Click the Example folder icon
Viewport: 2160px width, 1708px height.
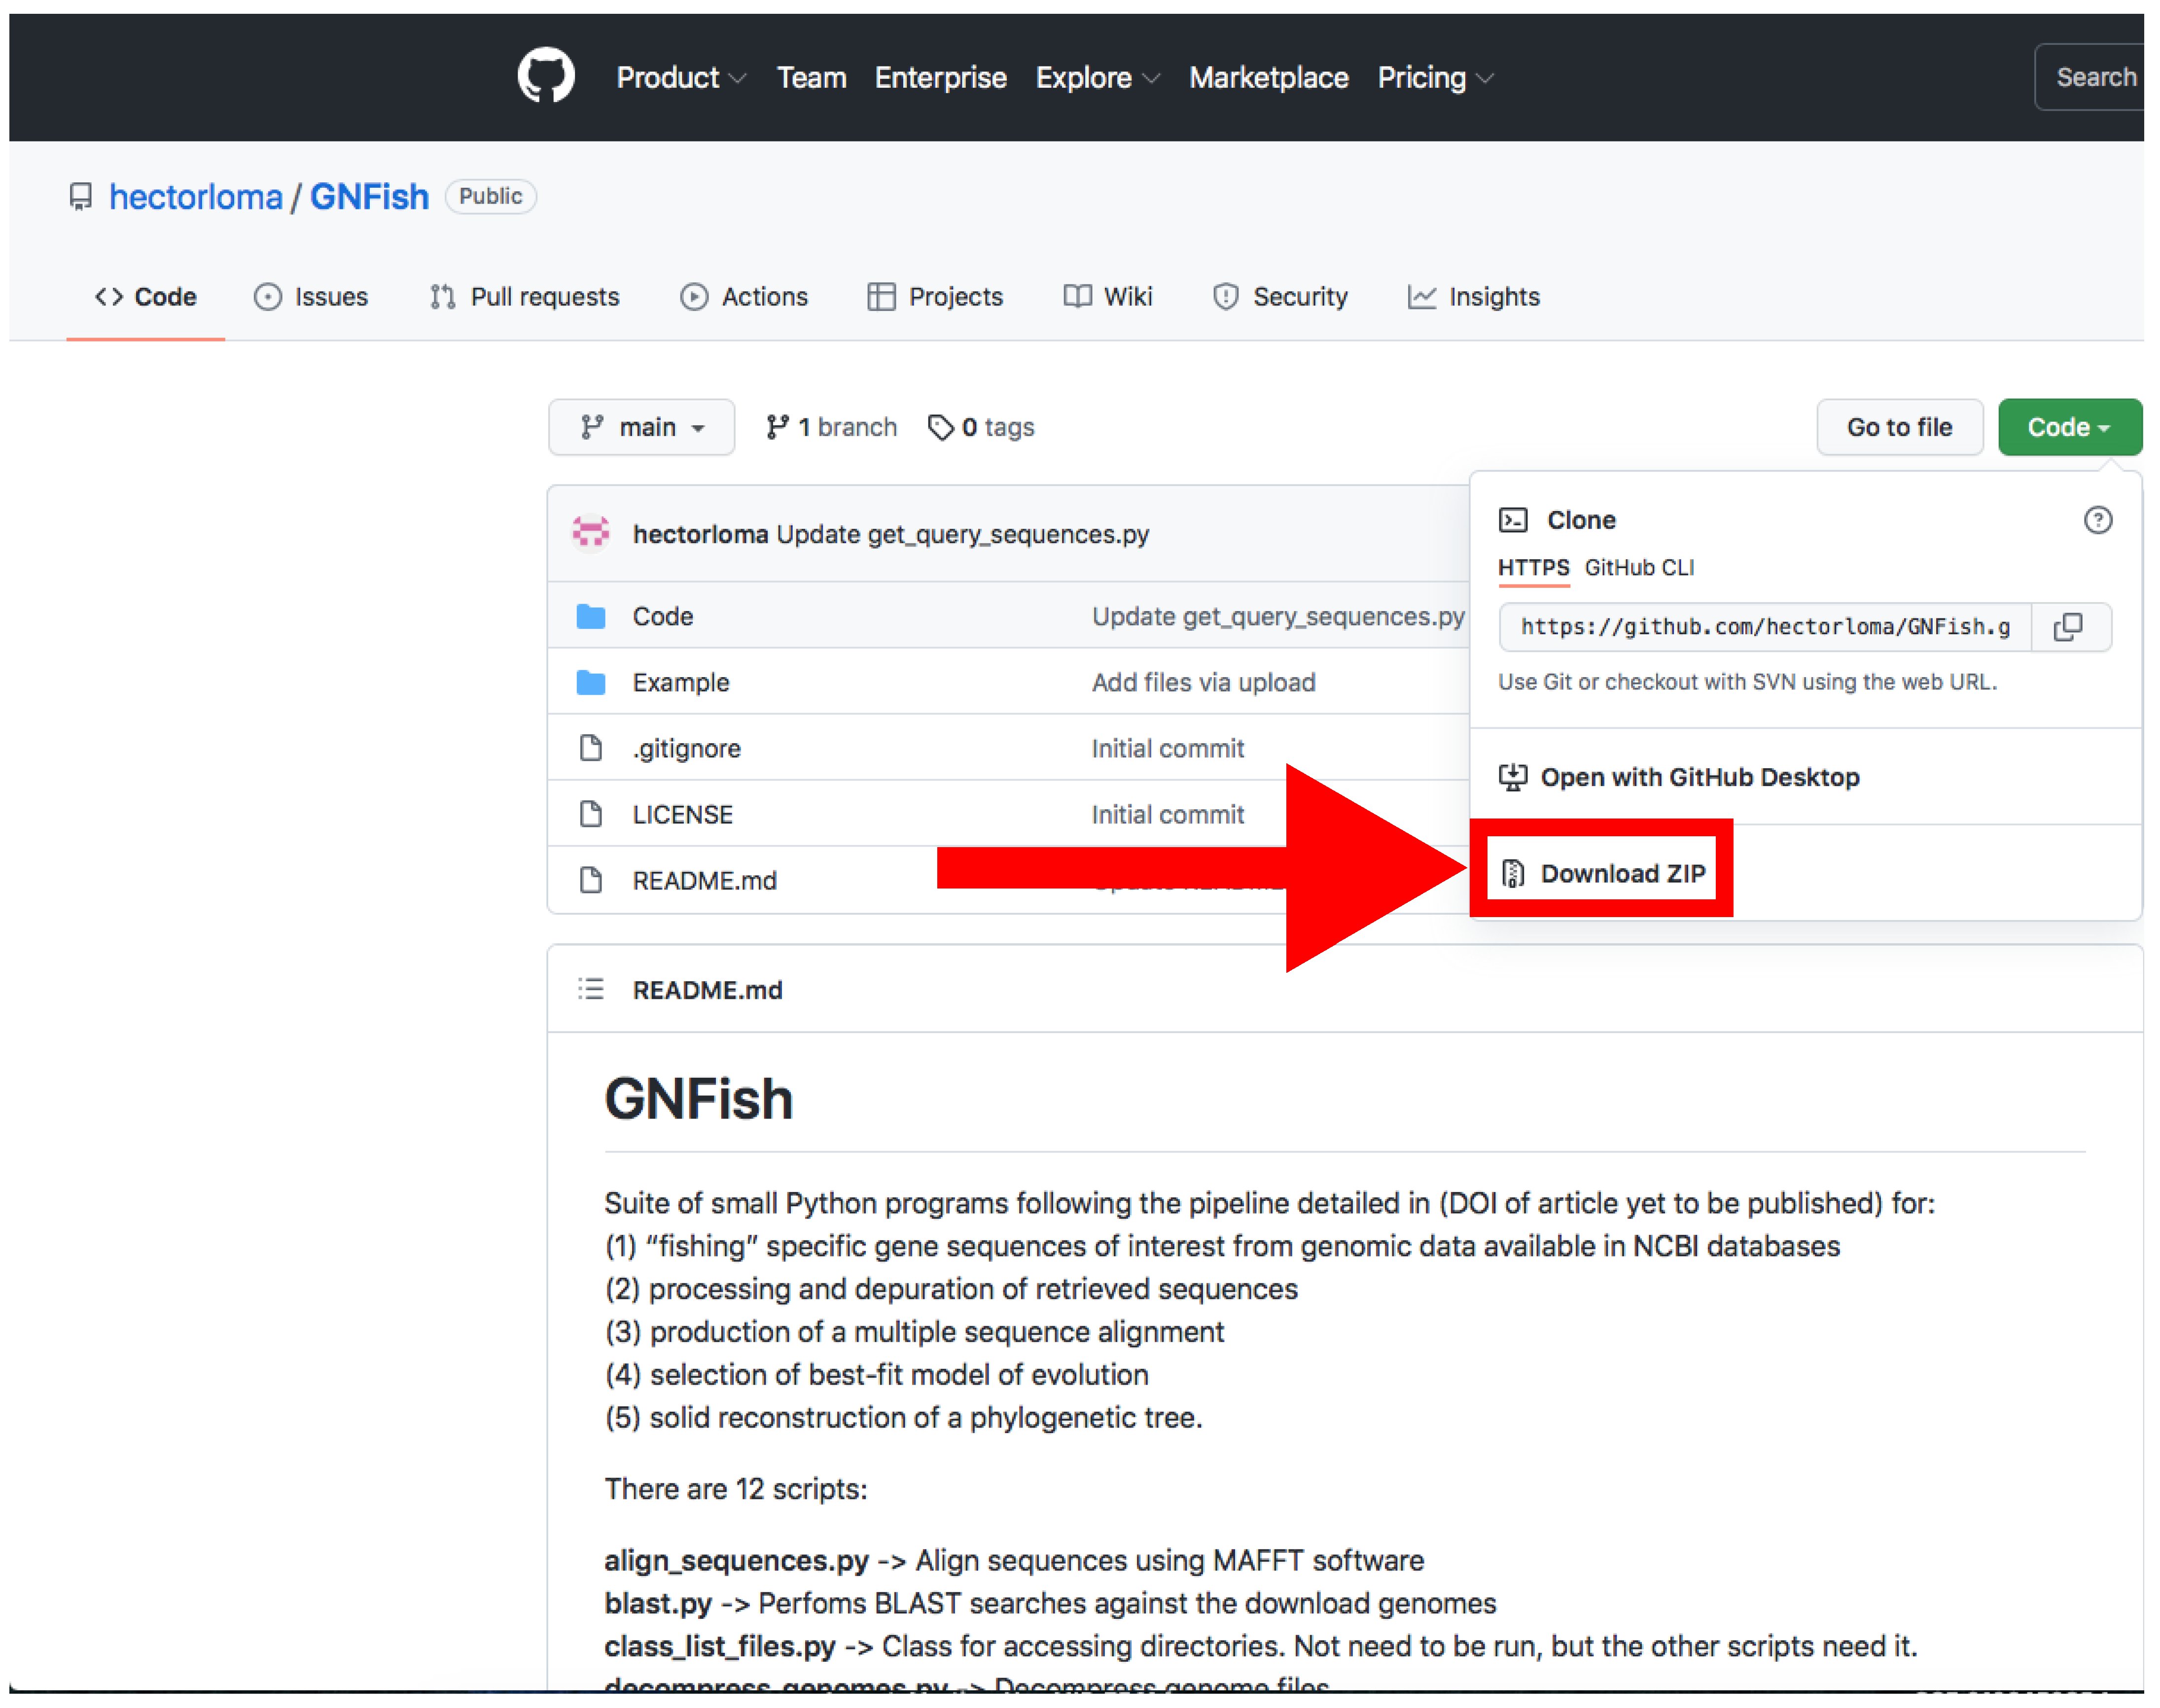pyautogui.click(x=590, y=682)
